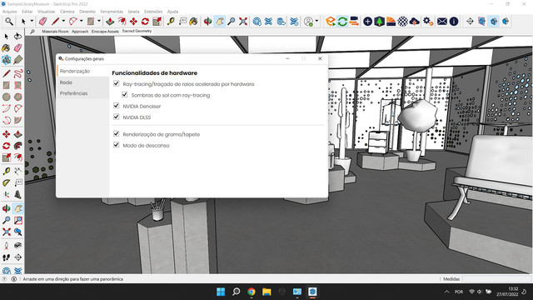Expand the Shapes tool dropdown arrow
Image resolution: width=533 pixels, height=300 pixels.
tap(99, 21)
